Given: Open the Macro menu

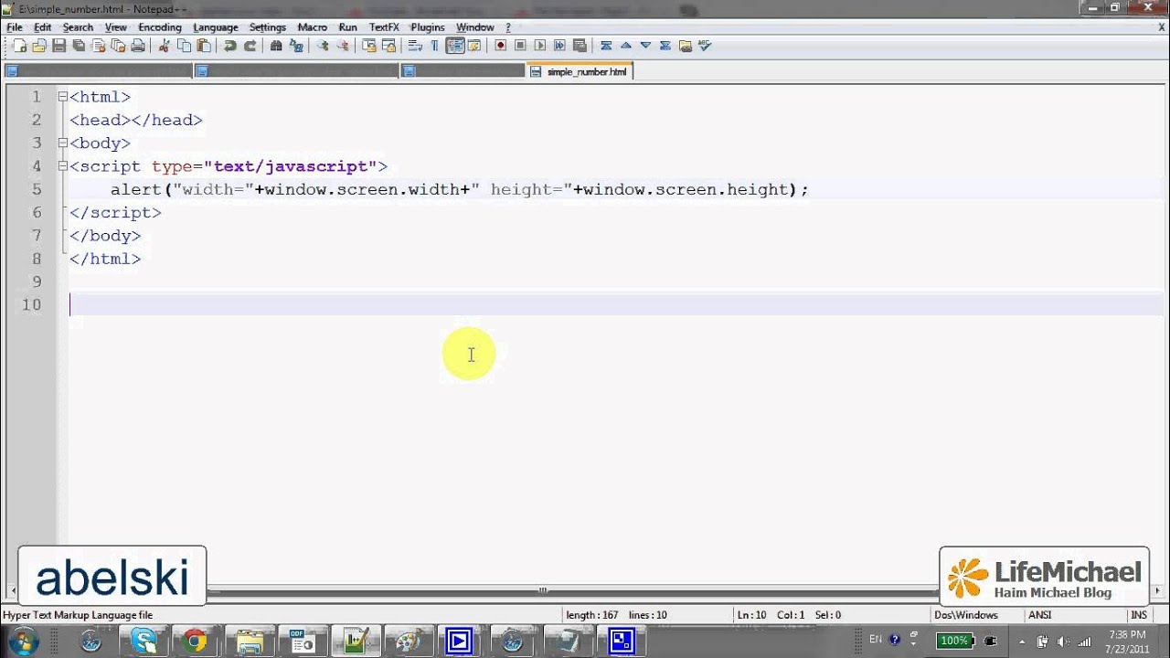Looking at the screenshot, I should click(312, 27).
